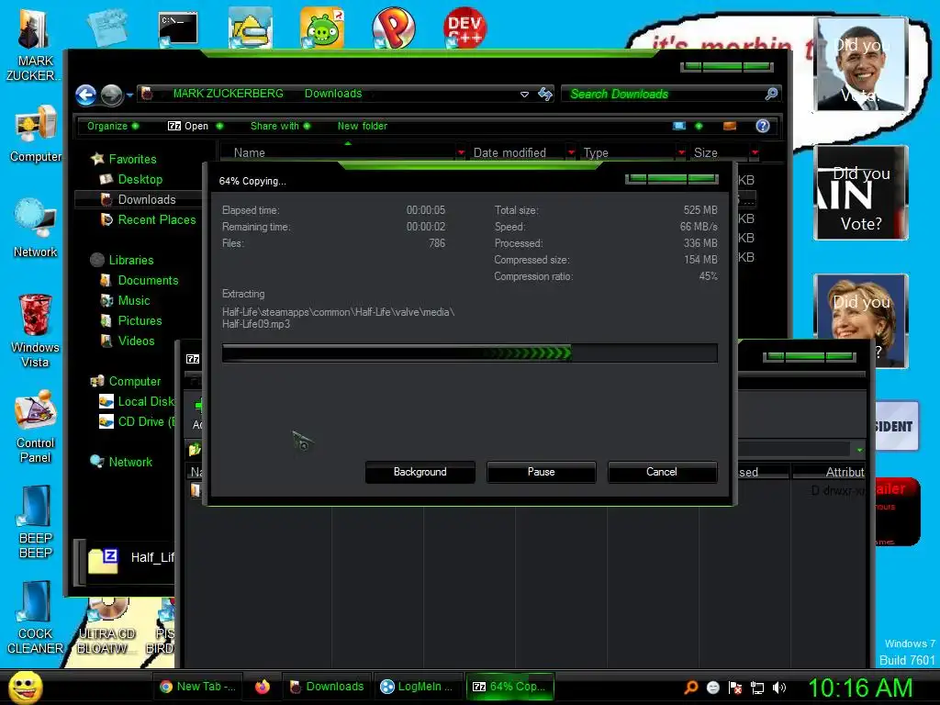
Task: Create a New folder in Downloads
Action: click(x=362, y=126)
